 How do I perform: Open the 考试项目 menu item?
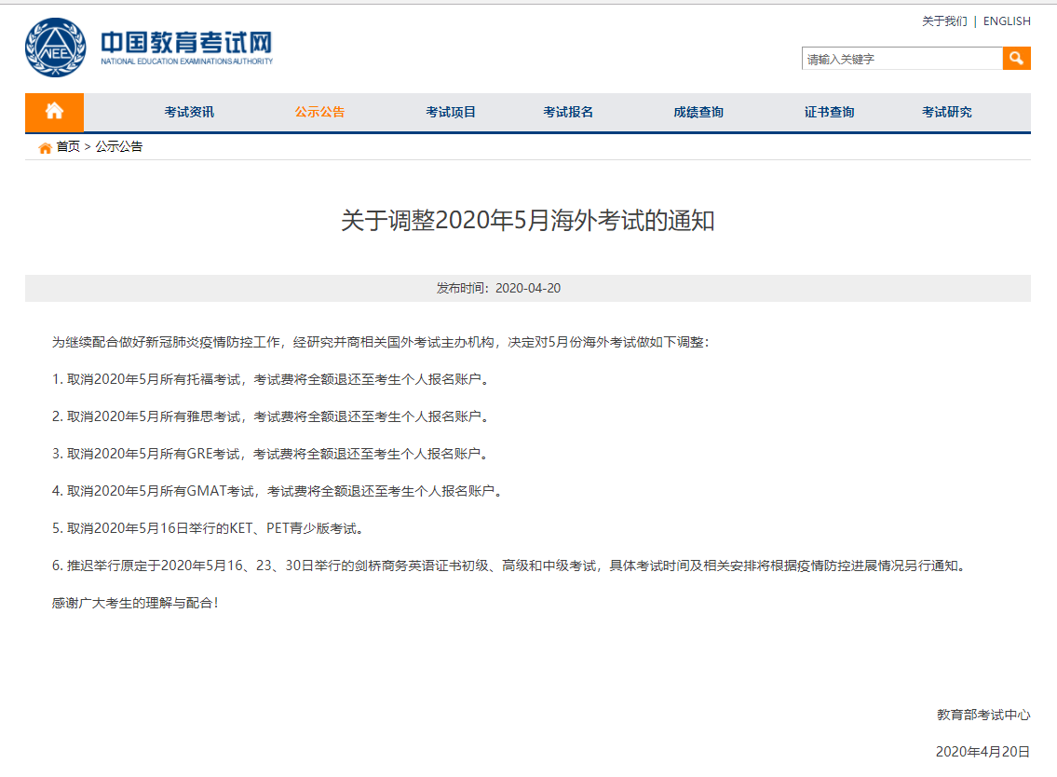point(451,112)
